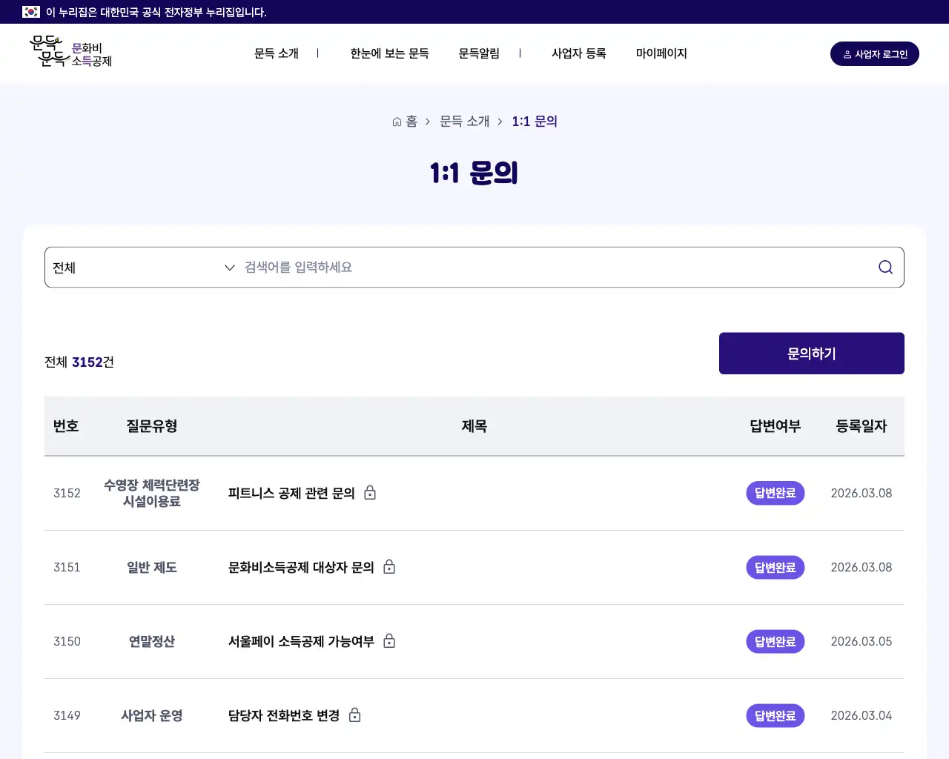This screenshot has height=759, width=949.
Task: Click the 문득 소개 breadcrumb link
Action: 464,121
